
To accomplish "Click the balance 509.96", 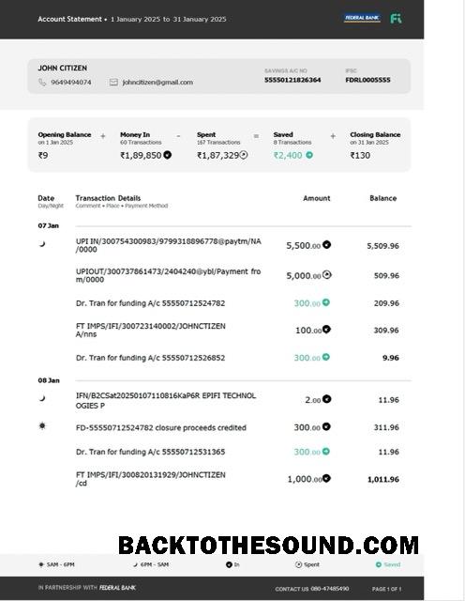I will (x=386, y=275).
